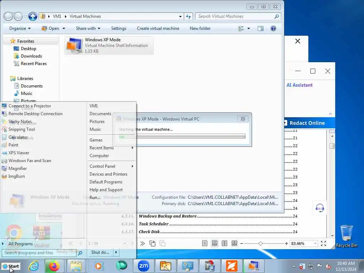364x273 pixels.
Task: Enter full screen in PDF viewer
Action: 323,243
